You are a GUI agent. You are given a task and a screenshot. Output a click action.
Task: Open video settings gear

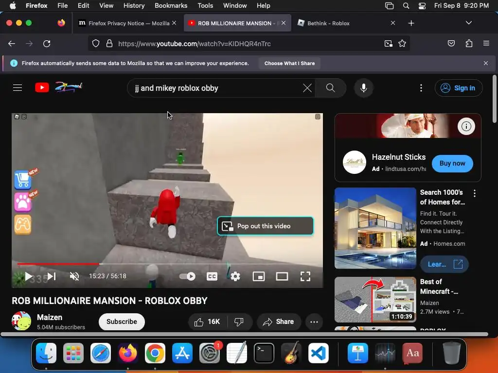235,276
